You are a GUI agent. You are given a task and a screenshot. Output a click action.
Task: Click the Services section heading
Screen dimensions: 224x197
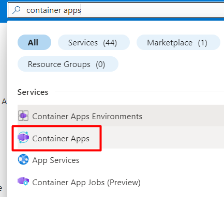[33, 92]
